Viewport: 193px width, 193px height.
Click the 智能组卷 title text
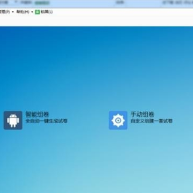point(38,115)
